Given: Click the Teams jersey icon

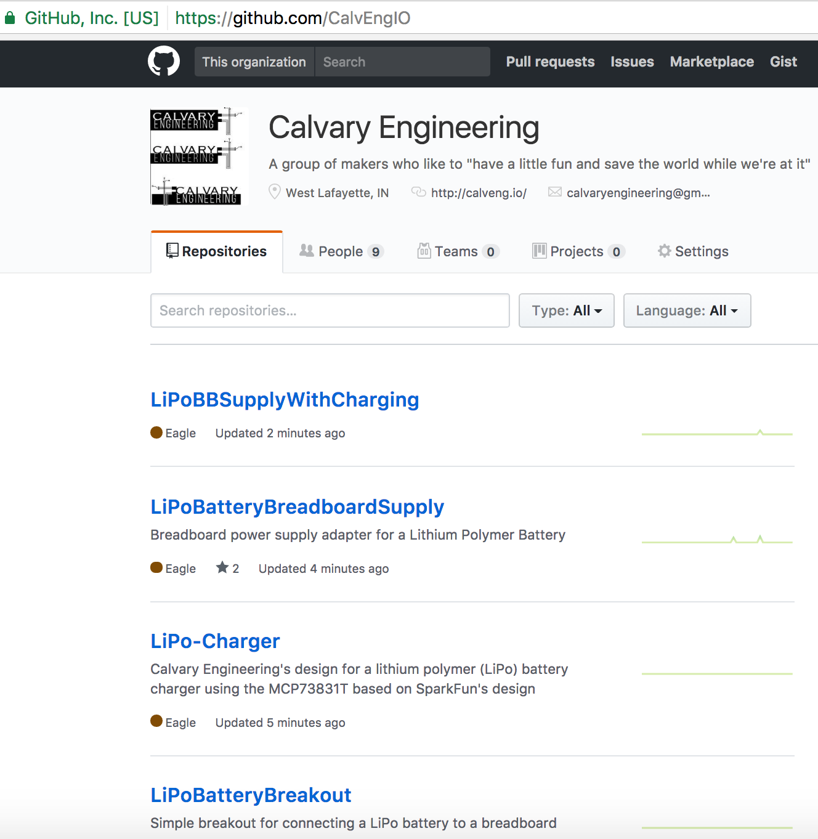Looking at the screenshot, I should coord(424,250).
